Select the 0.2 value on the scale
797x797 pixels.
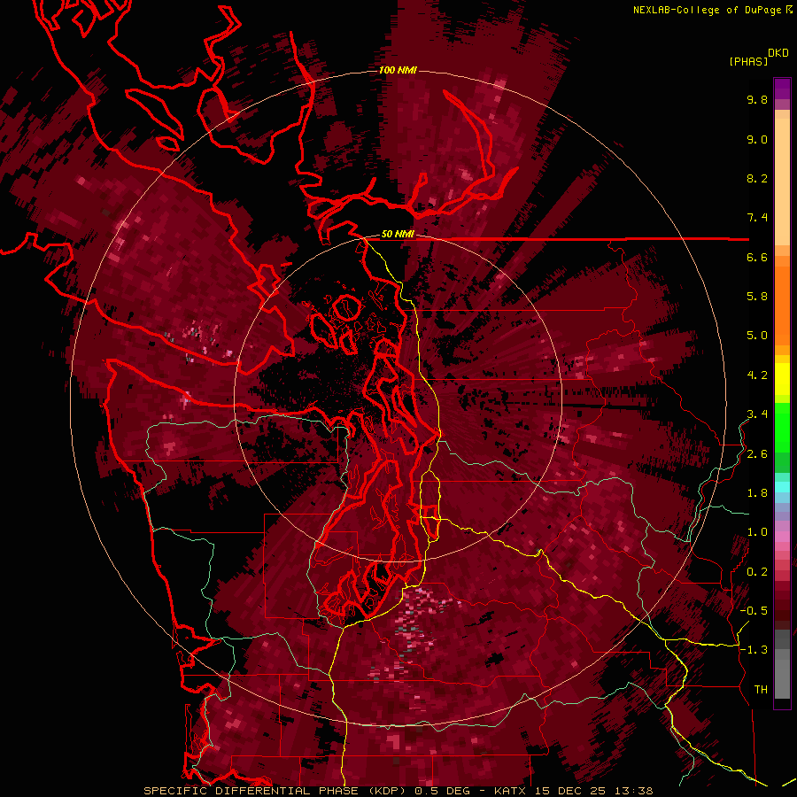coord(757,572)
